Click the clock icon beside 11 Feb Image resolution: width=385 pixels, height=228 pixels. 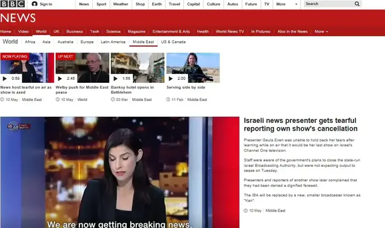168,99
